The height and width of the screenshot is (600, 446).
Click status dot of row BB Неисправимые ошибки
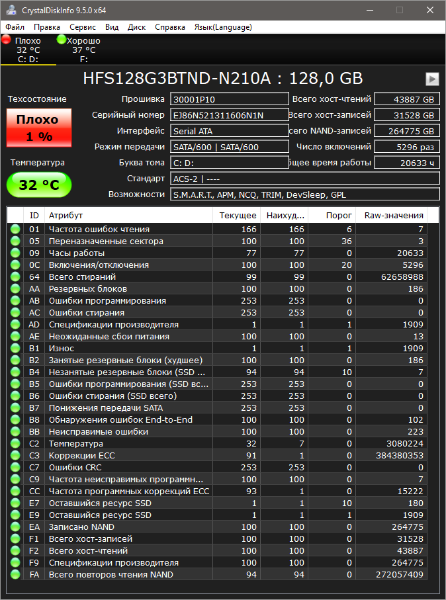[x=15, y=431]
